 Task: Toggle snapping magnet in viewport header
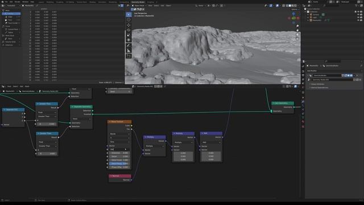pyautogui.click(x=213, y=6)
